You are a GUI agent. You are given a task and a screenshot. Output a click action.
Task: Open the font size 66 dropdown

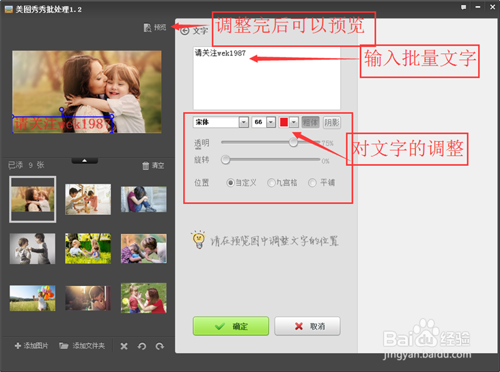click(271, 122)
